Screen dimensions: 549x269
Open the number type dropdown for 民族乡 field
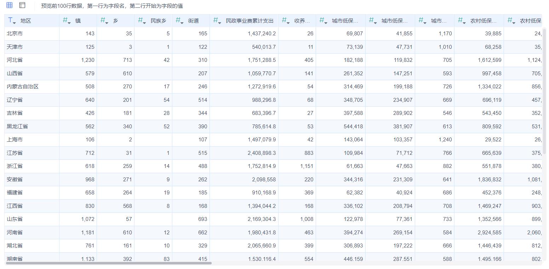point(142,21)
